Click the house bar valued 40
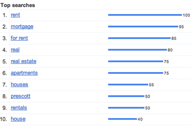Image resolution: width=191 pixels, height=126 pixels. pyautogui.click(x=122, y=119)
